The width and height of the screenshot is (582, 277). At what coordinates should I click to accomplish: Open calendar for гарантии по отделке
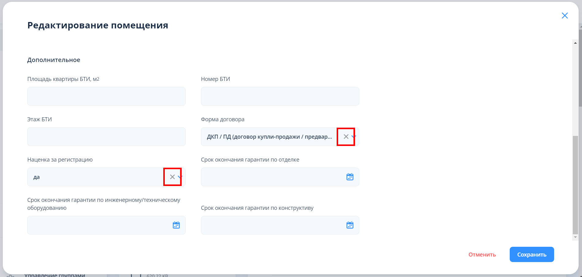350,177
